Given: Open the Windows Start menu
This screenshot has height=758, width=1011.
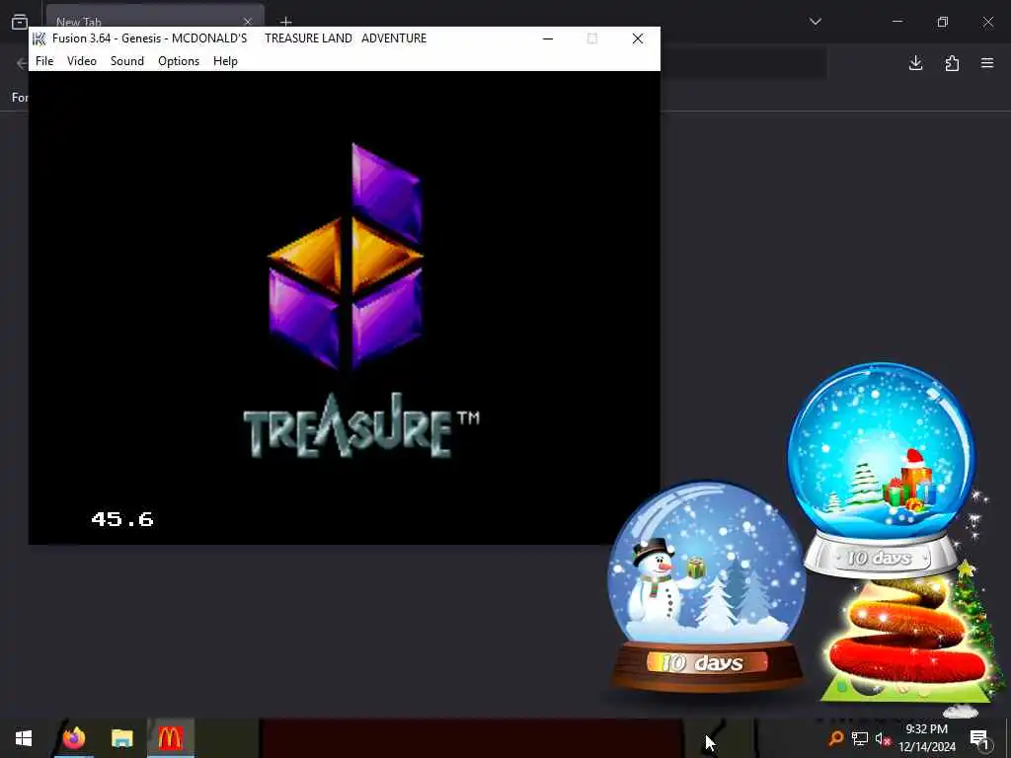Looking at the screenshot, I should pos(24,738).
